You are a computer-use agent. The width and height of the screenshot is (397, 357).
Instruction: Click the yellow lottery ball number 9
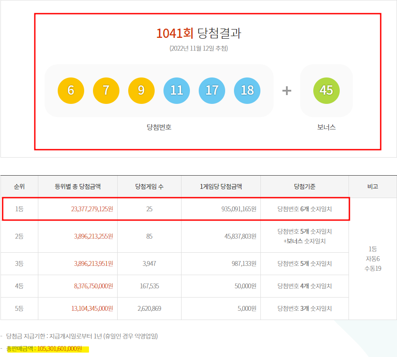pyautogui.click(x=141, y=91)
